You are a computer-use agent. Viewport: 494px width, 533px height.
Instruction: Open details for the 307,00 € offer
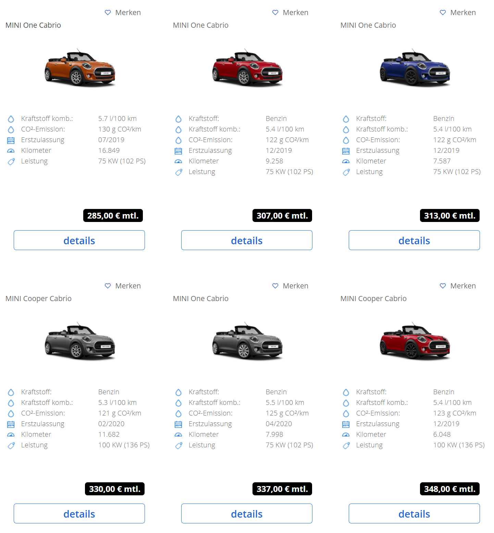coord(247,240)
